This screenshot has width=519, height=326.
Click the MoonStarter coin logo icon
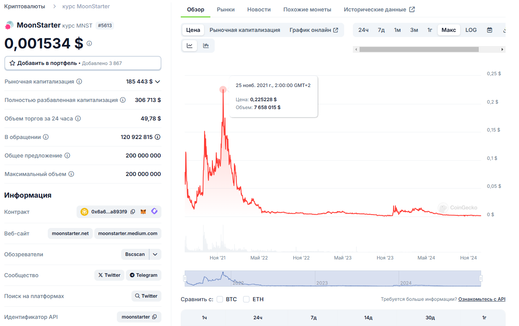pyautogui.click(x=9, y=26)
